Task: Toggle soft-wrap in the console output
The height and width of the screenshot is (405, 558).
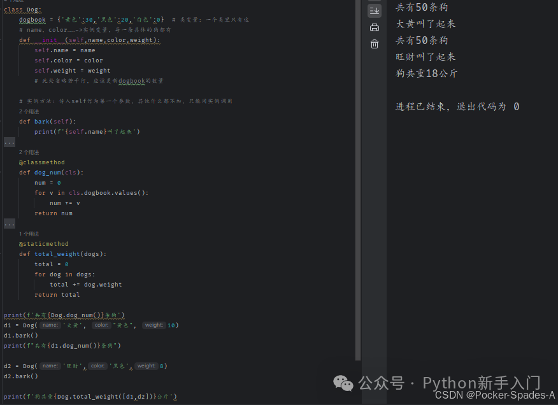Action: point(374,10)
